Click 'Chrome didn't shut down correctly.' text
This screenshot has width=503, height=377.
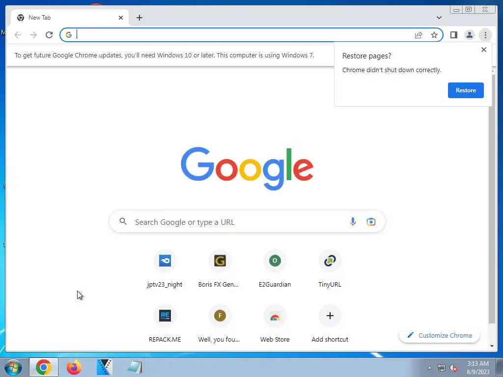pyautogui.click(x=391, y=70)
